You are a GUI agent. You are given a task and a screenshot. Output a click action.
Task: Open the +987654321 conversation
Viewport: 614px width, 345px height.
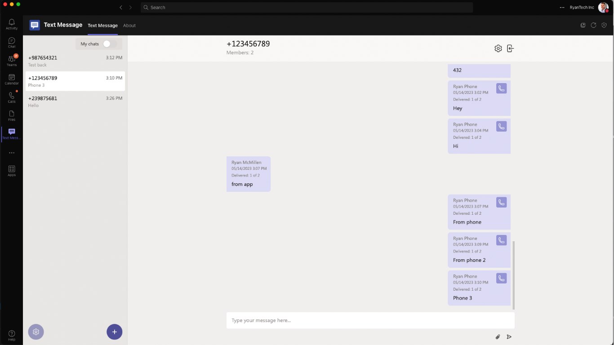coord(75,61)
